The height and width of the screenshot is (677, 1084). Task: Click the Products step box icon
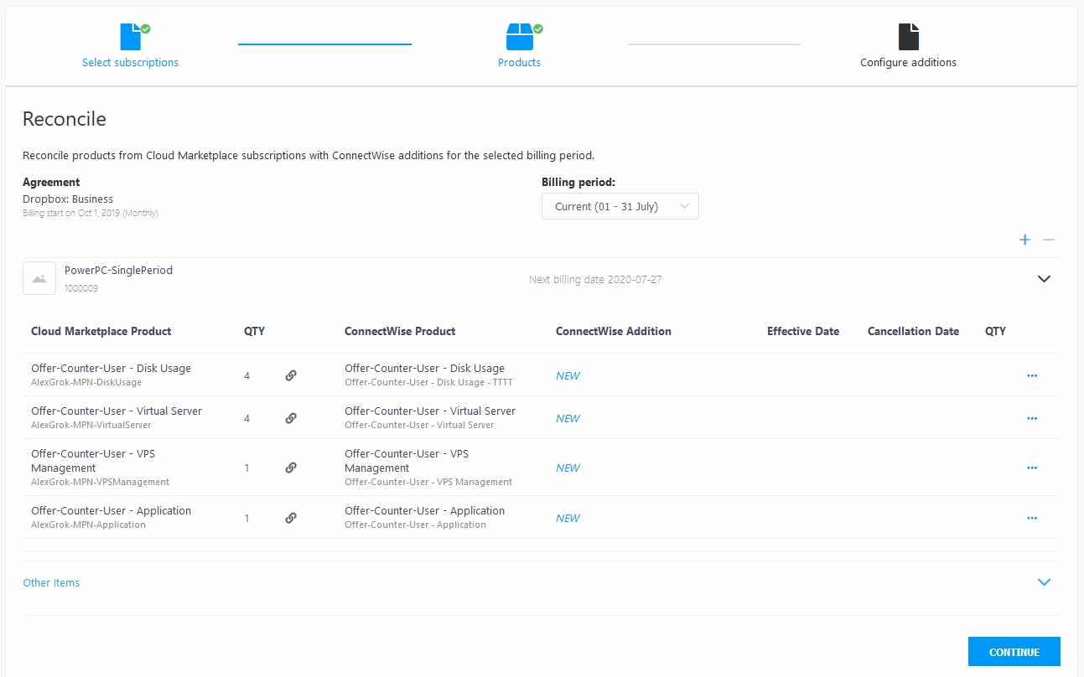(520, 37)
